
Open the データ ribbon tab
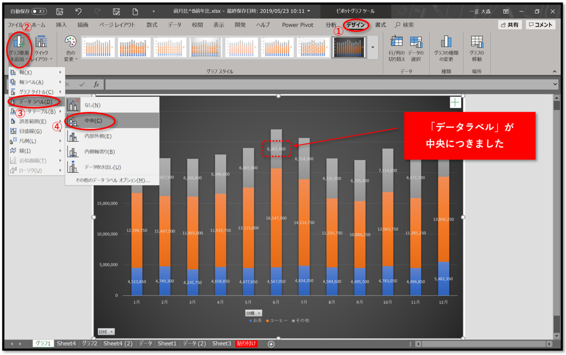[175, 25]
